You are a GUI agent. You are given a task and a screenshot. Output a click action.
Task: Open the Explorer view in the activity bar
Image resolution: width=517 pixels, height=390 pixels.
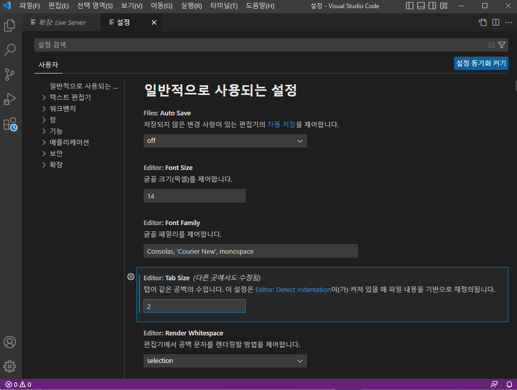tap(10, 26)
